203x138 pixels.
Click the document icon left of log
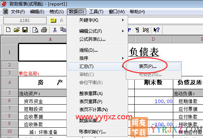[137, 30]
